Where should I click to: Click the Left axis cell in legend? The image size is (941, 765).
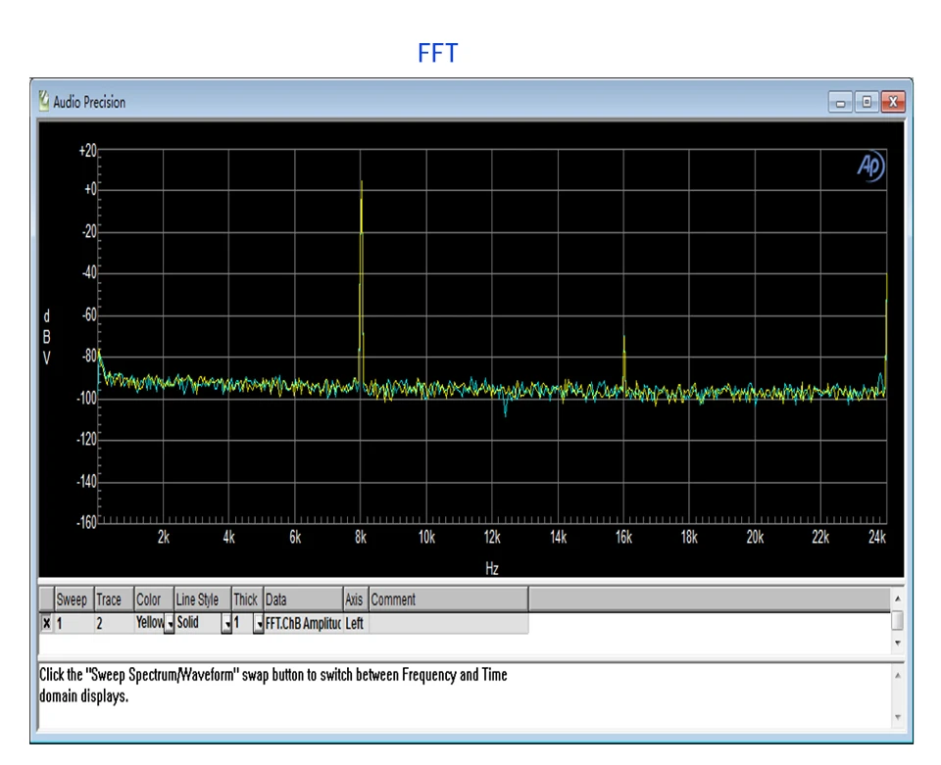pos(355,624)
